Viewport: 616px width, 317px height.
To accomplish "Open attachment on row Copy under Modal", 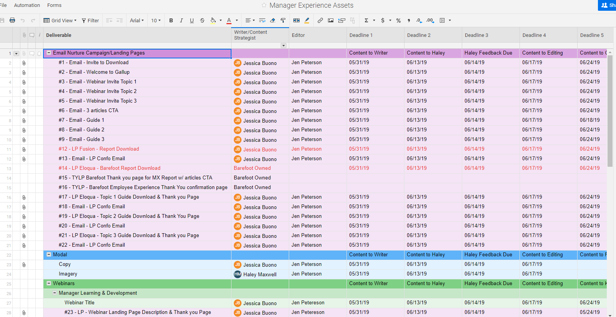I will 24,265.
